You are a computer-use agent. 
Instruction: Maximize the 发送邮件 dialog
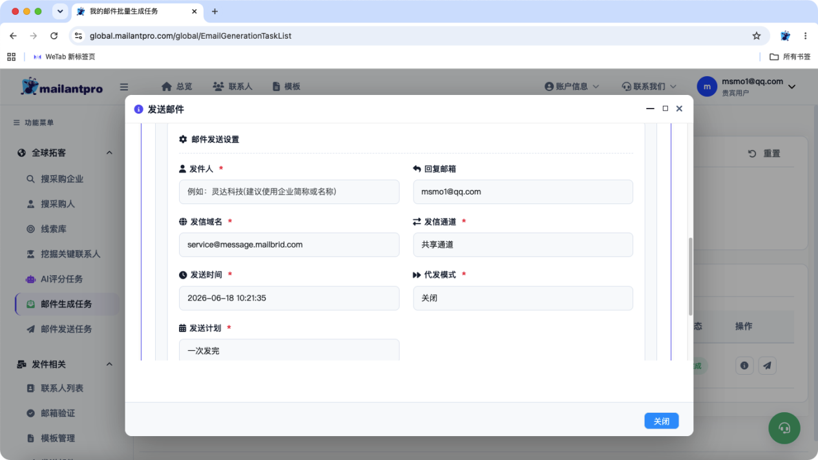pyautogui.click(x=665, y=109)
